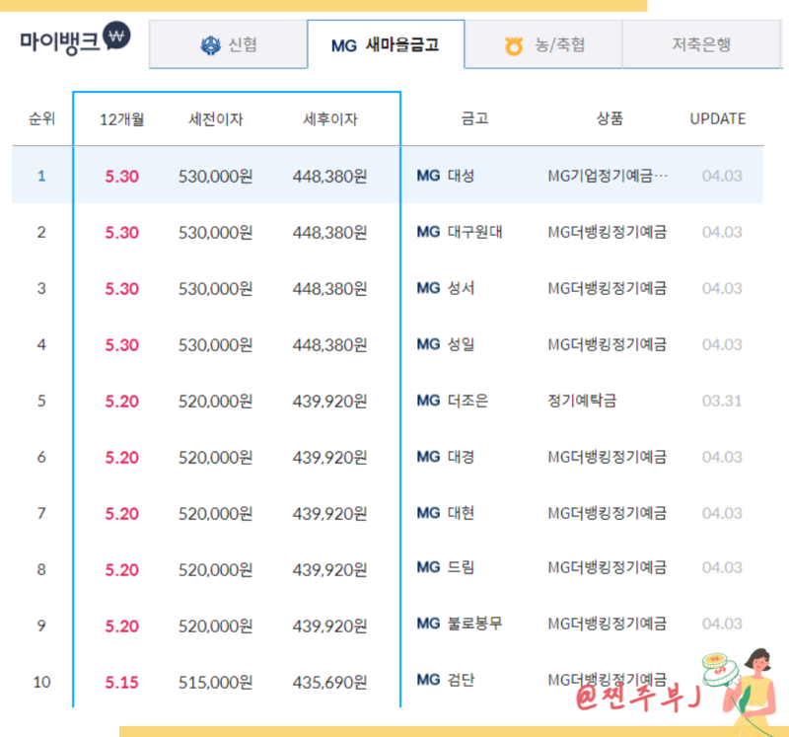
Task: Click the 5.30 rate in rank 1 row
Action: [x=121, y=177]
